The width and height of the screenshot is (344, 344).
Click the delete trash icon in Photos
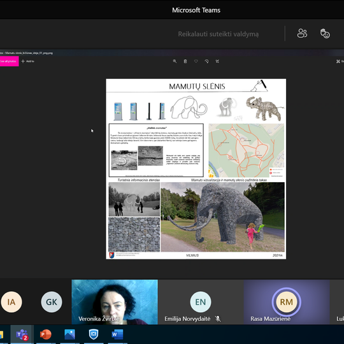point(185,61)
